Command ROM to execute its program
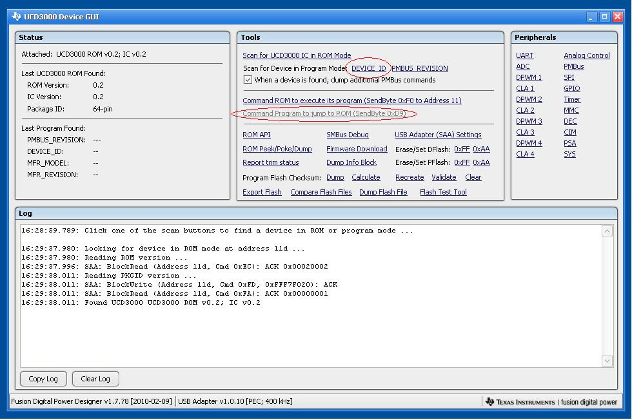Screen dimensions: 632x420 352,100
